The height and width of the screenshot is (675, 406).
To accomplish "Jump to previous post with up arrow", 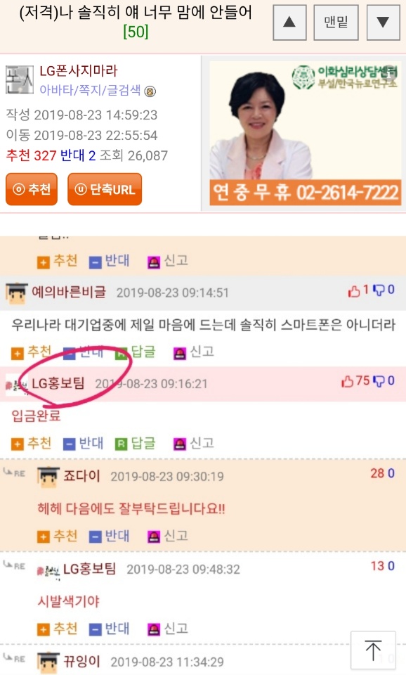I will pos(289,22).
